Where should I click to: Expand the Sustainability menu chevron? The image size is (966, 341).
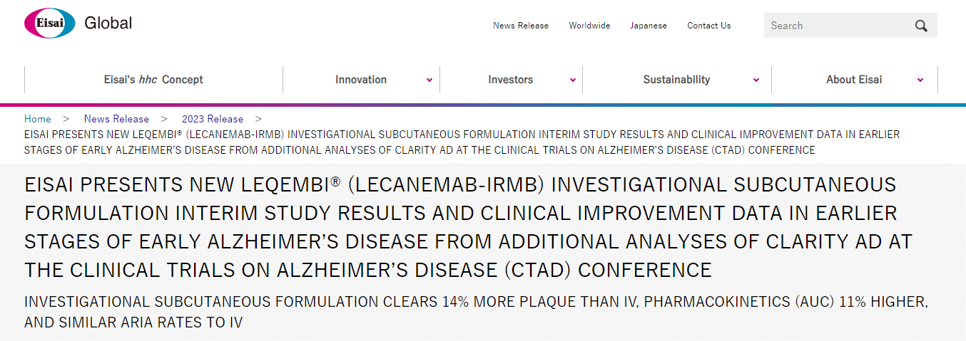756,80
